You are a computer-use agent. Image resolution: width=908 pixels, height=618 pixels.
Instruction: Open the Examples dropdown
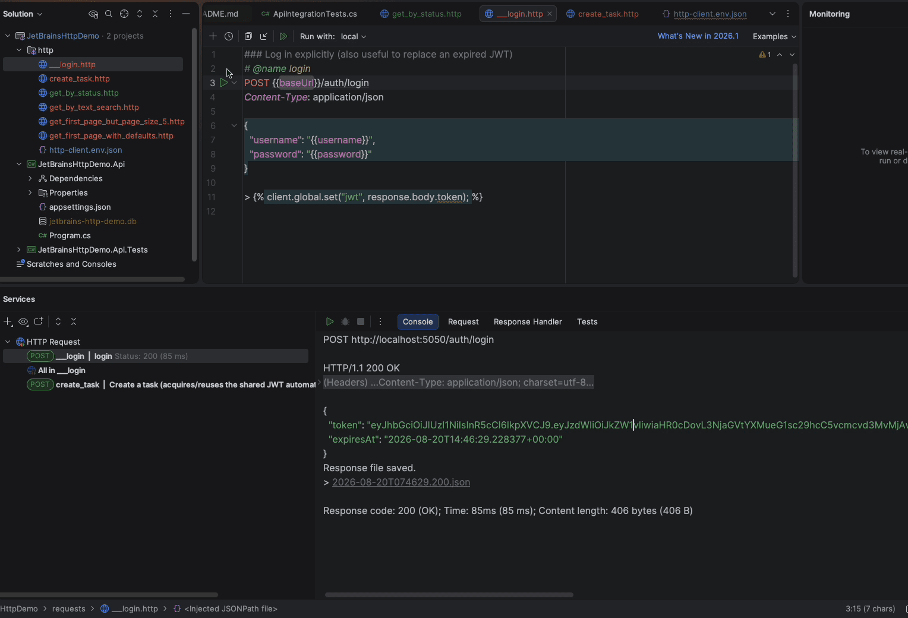pyautogui.click(x=774, y=36)
